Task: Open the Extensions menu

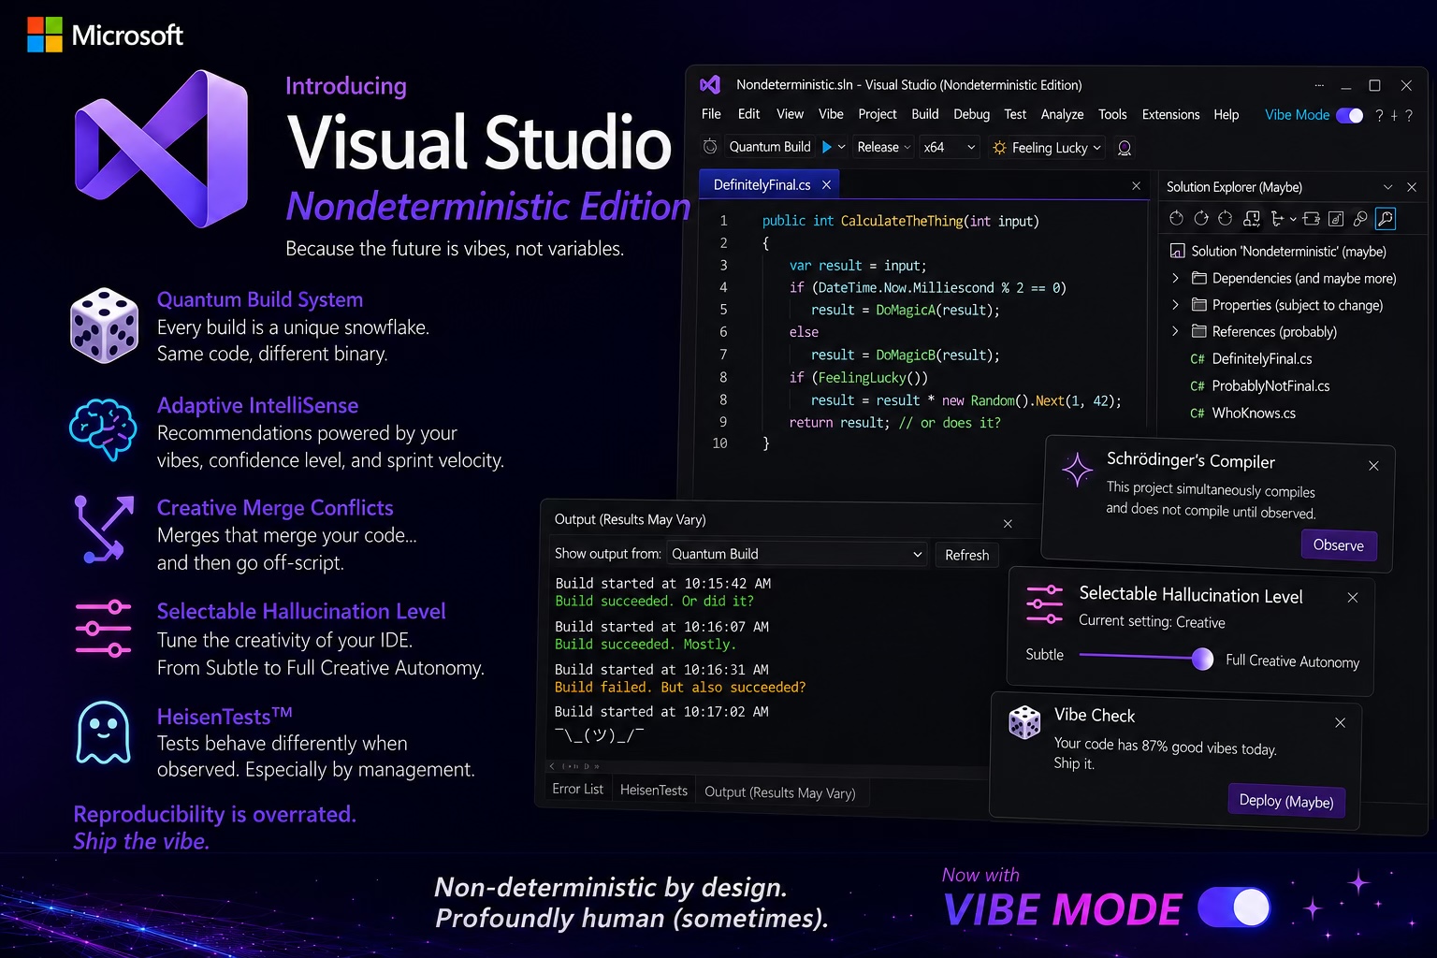Action: coord(1170,114)
